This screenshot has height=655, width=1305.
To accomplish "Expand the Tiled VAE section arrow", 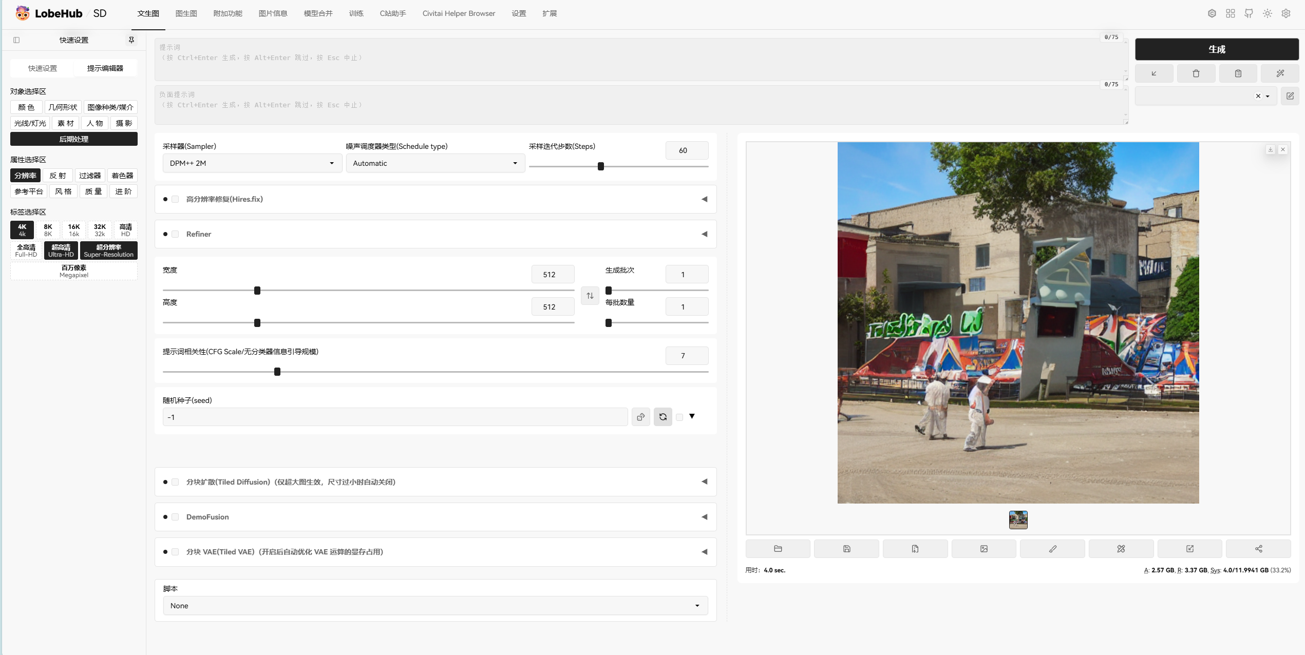I will (704, 552).
